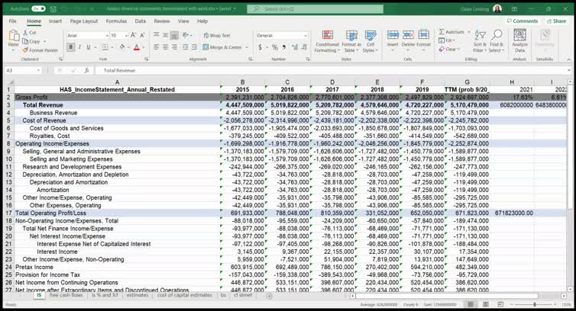Open Cell Styles gallery
Screen dimensions: 576x311
coord(370,41)
